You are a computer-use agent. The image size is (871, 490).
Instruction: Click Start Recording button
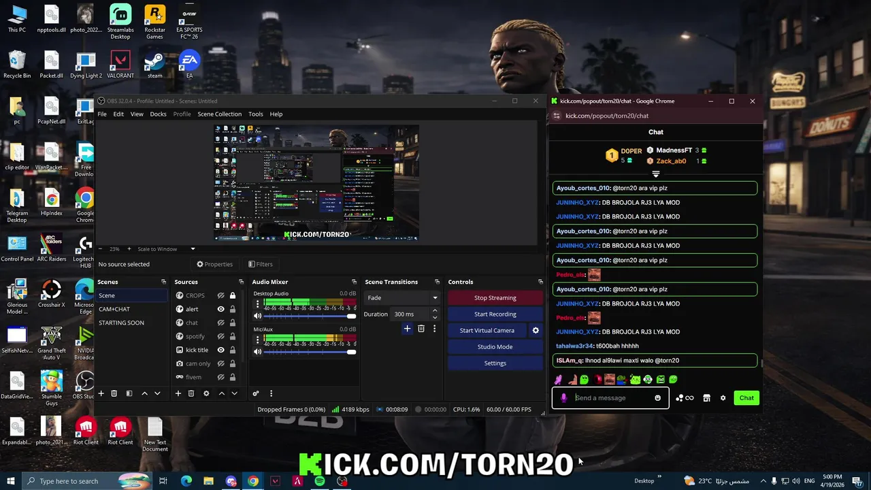495,314
